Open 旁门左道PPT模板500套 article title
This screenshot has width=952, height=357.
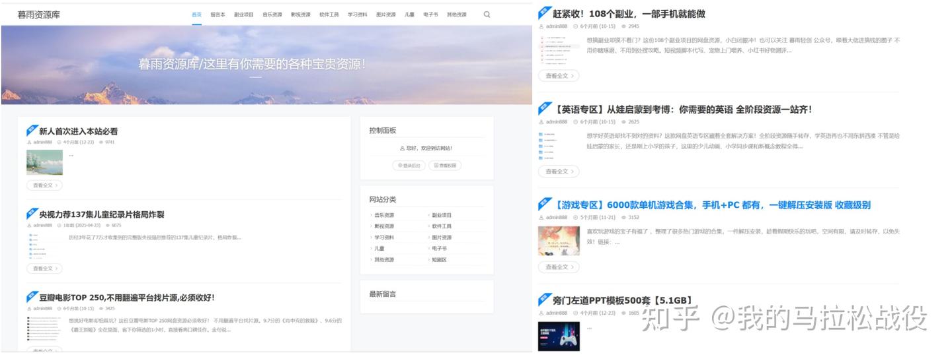[623, 301]
